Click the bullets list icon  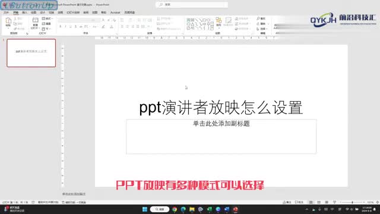point(122,20)
